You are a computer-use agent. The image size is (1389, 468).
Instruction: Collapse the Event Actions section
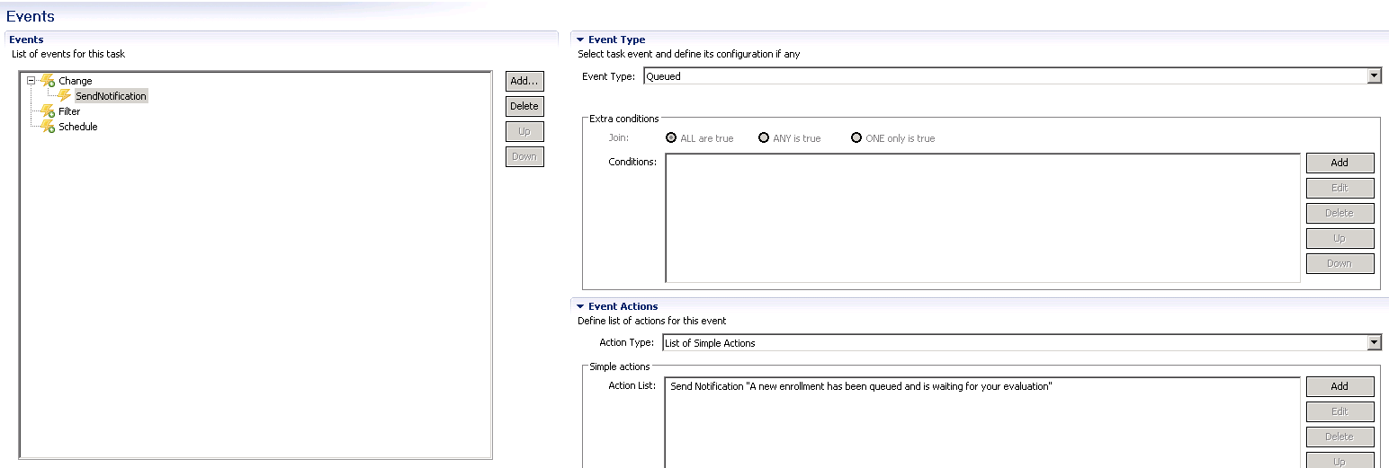pyautogui.click(x=580, y=306)
